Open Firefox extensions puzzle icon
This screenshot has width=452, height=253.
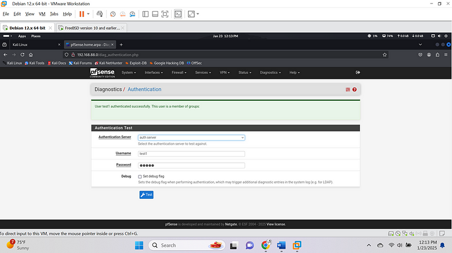coord(437,55)
